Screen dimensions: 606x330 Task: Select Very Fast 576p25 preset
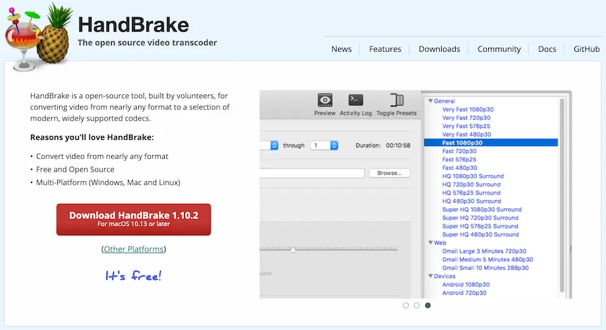pyautogui.click(x=466, y=126)
